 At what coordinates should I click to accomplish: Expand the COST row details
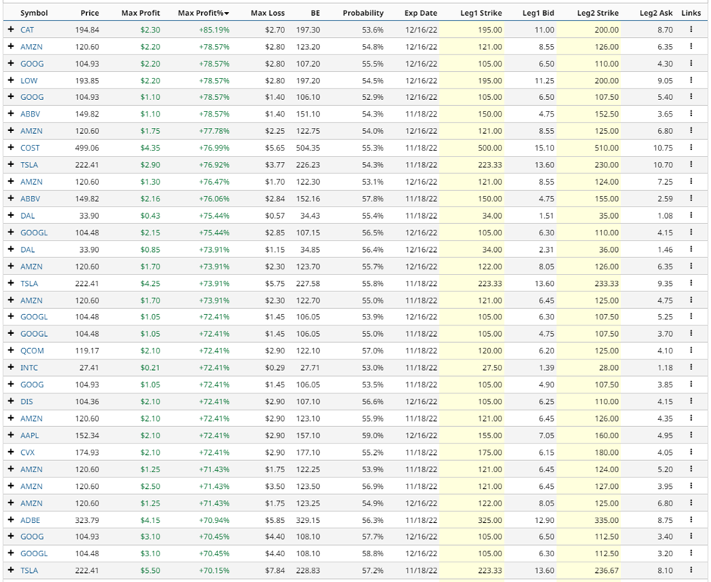point(11,148)
